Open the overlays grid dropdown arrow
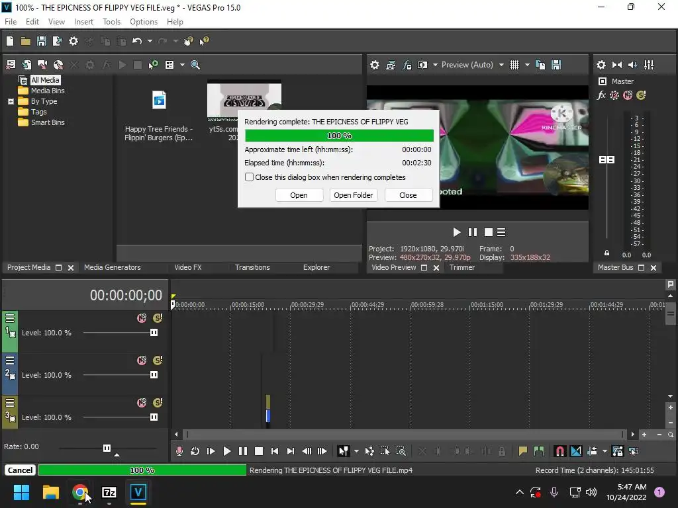 (x=527, y=65)
